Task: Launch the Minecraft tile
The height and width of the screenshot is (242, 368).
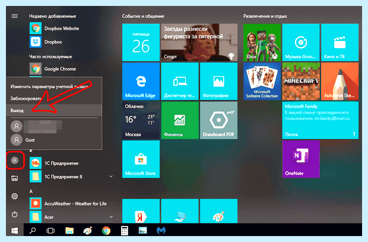Action: (x=301, y=81)
